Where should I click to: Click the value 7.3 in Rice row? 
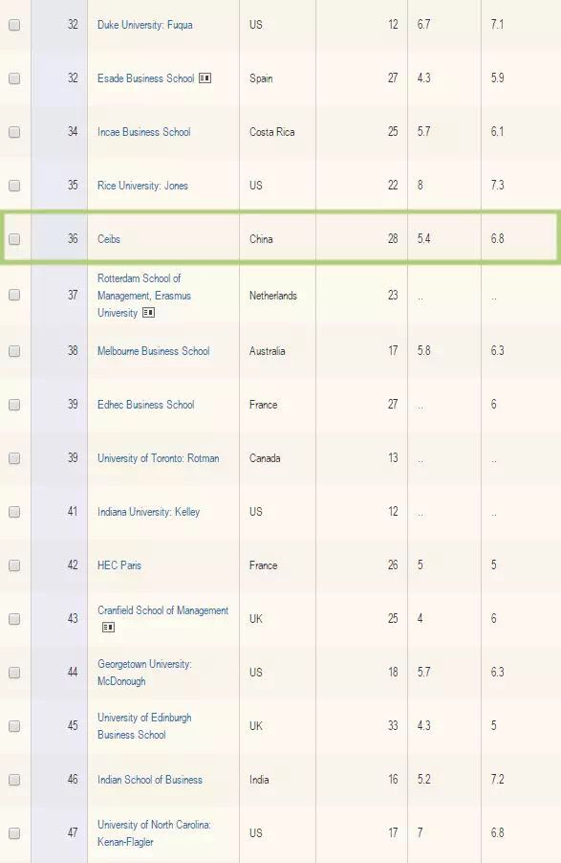(x=497, y=186)
